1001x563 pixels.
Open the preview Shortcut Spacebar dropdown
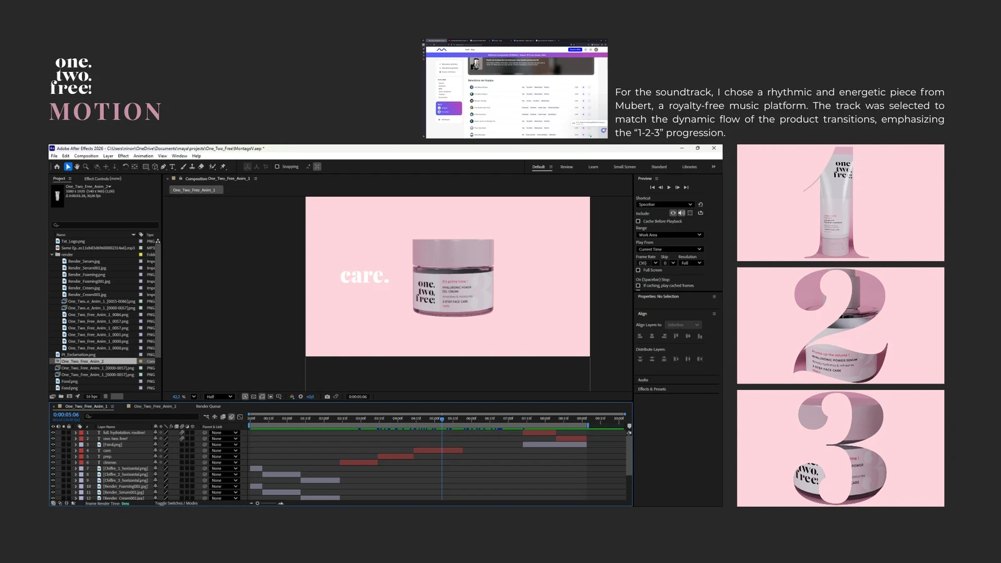665,205
